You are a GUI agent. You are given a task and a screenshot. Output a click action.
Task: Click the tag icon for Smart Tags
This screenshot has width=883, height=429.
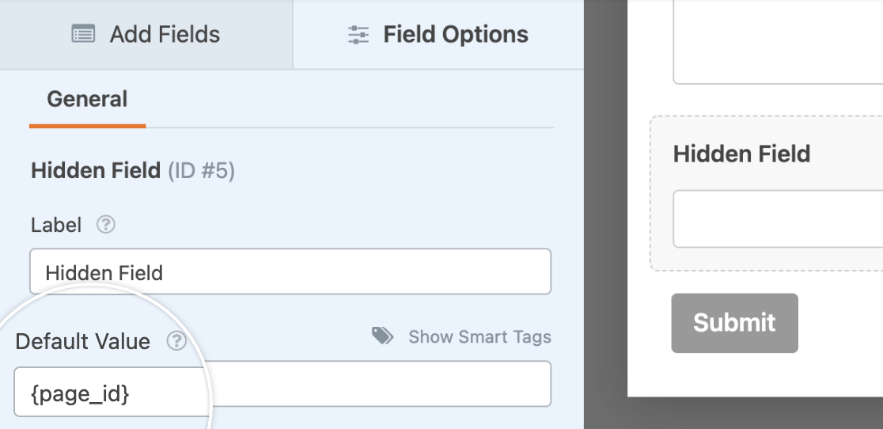[383, 336]
